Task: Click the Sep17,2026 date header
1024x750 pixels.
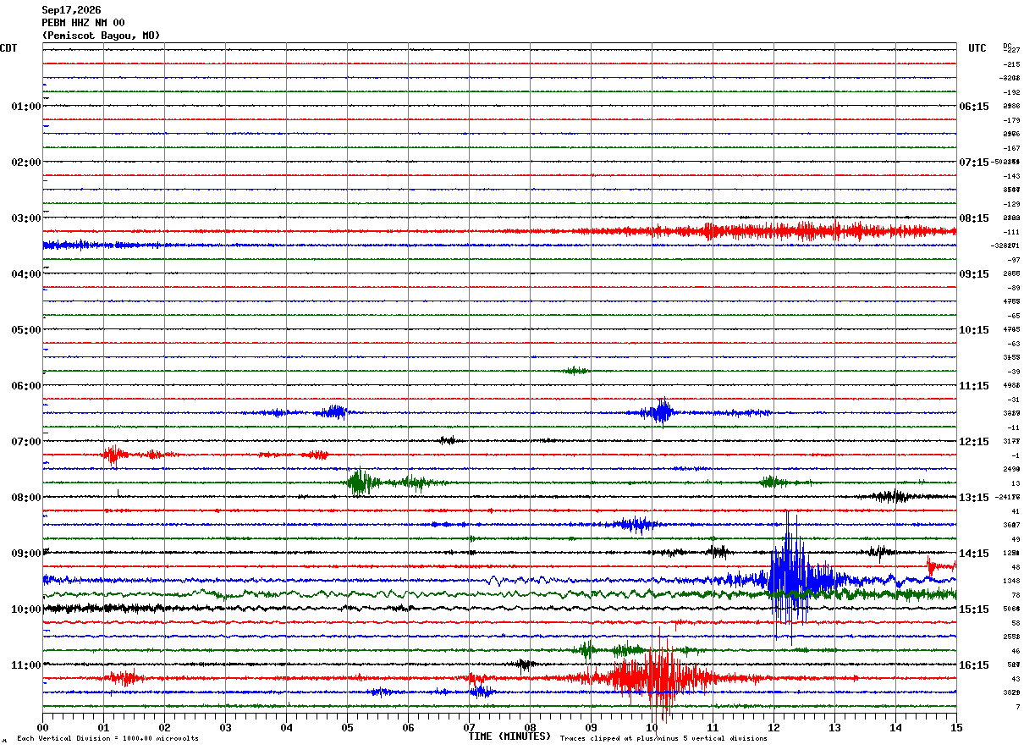Action: click(71, 10)
